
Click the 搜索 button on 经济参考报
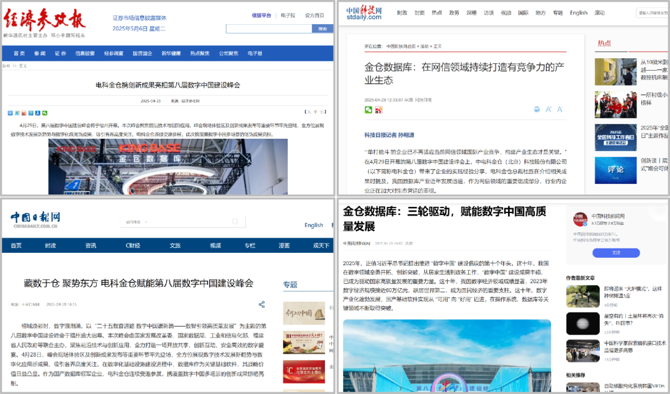pyautogui.click(x=323, y=28)
